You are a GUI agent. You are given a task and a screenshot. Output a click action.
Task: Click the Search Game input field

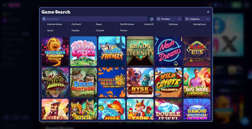[94, 19]
